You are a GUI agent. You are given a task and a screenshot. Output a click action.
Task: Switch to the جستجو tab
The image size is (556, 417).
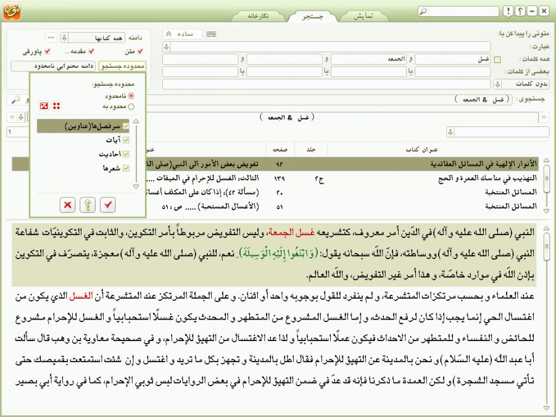point(313,16)
